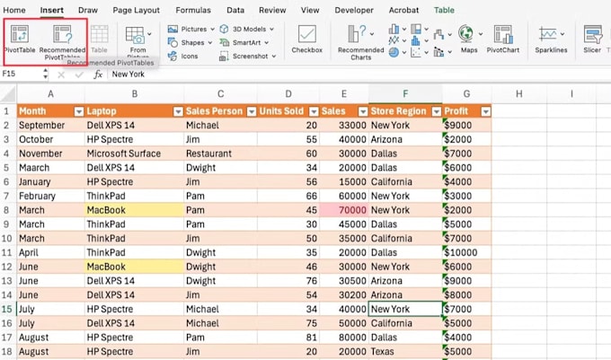
Task: Click the Select All corner triangle
Action: (9, 94)
